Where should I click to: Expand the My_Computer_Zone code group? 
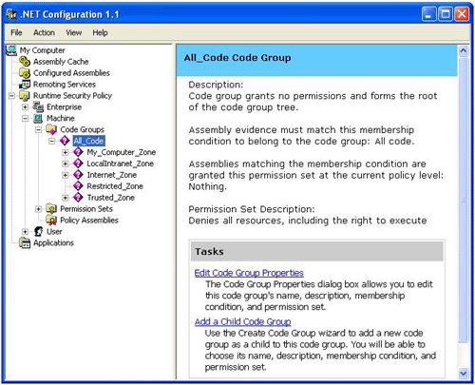coord(66,152)
